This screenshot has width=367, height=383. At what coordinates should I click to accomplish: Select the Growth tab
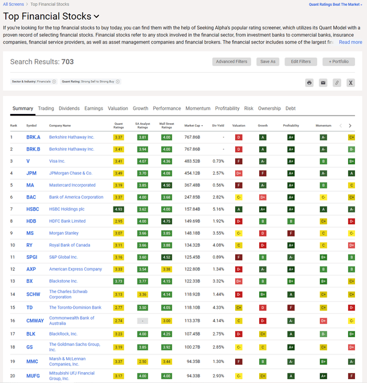point(140,108)
